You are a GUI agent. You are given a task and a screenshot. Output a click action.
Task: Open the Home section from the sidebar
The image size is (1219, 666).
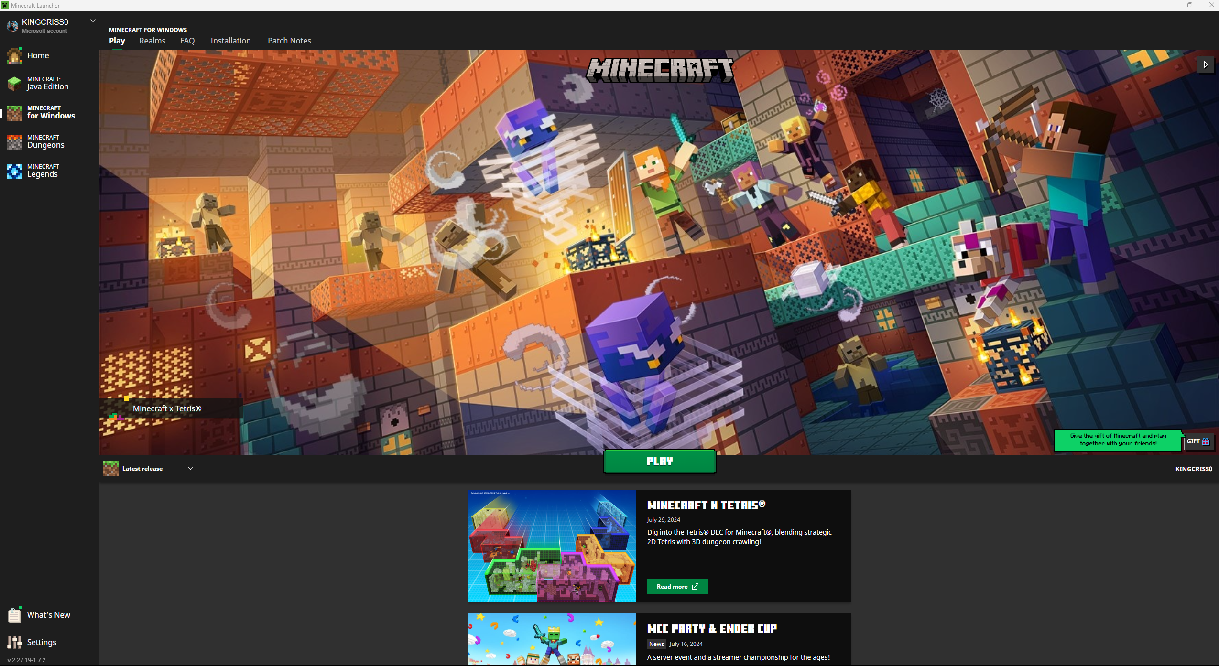(x=37, y=55)
